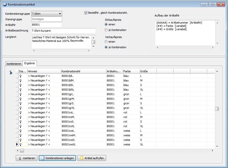228x168 pixels.
Task: Switch to the kombinieren tab
Action: coord(14,64)
